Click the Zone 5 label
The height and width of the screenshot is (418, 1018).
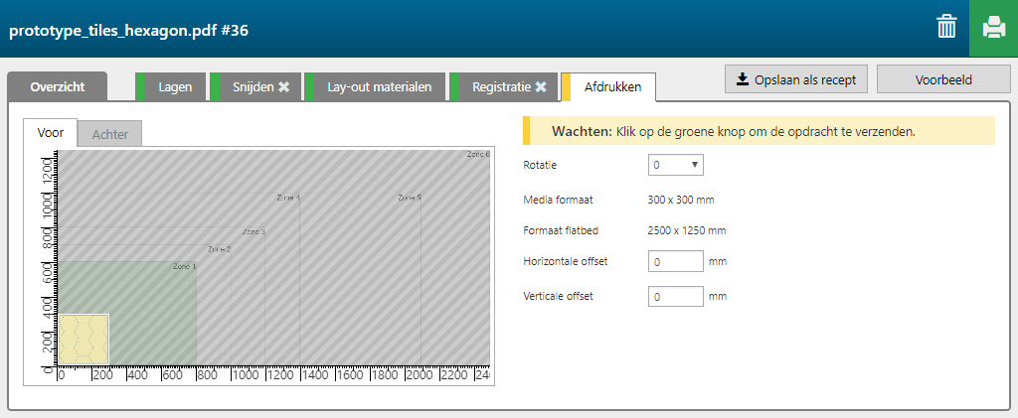click(410, 198)
